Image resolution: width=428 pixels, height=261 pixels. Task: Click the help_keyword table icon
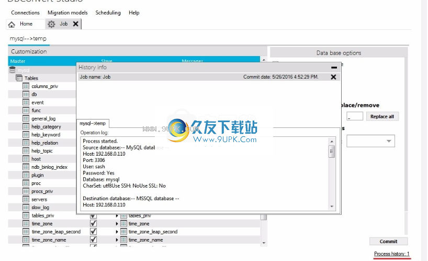click(x=26, y=135)
